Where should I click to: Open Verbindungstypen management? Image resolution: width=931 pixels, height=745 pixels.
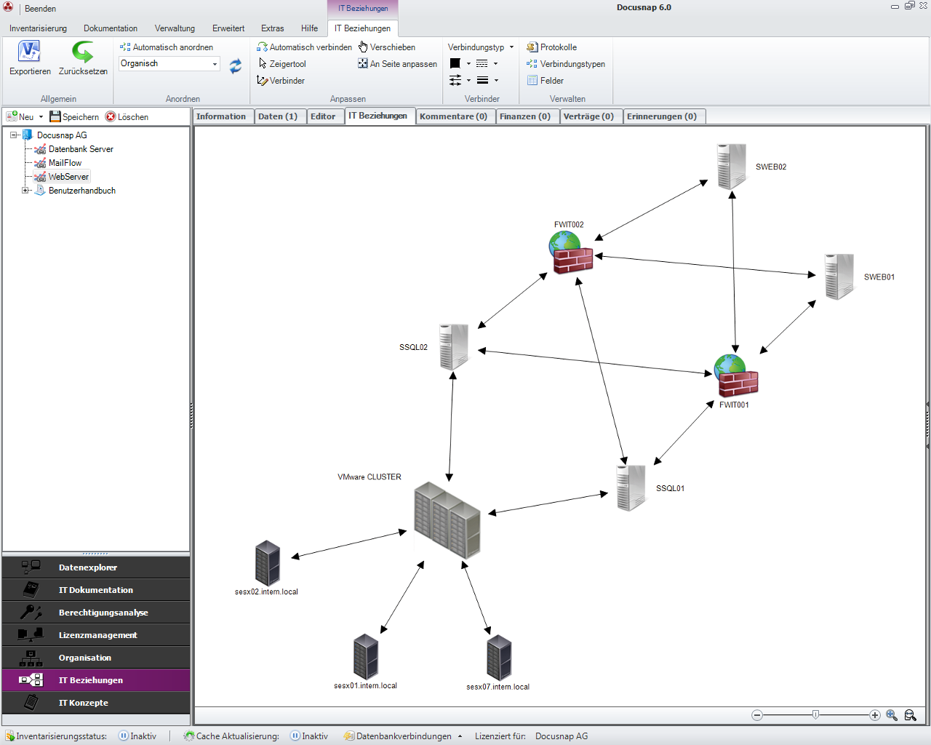(x=565, y=64)
